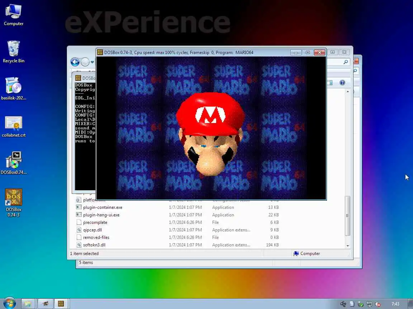Open the Recycle Bin desktop icon
The width and height of the screenshot is (413, 309).
pyautogui.click(x=13, y=52)
